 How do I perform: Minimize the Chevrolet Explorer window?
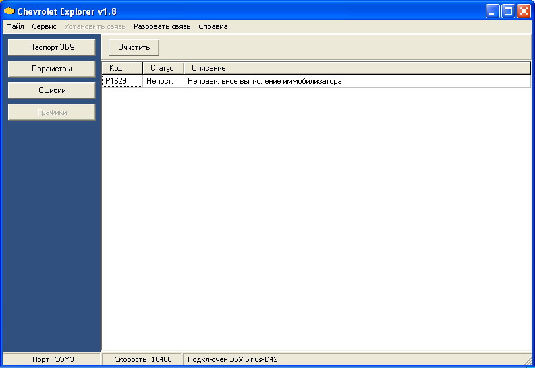click(492, 11)
